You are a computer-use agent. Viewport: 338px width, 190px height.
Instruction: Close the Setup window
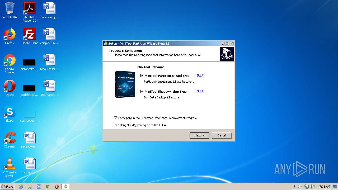(232, 44)
